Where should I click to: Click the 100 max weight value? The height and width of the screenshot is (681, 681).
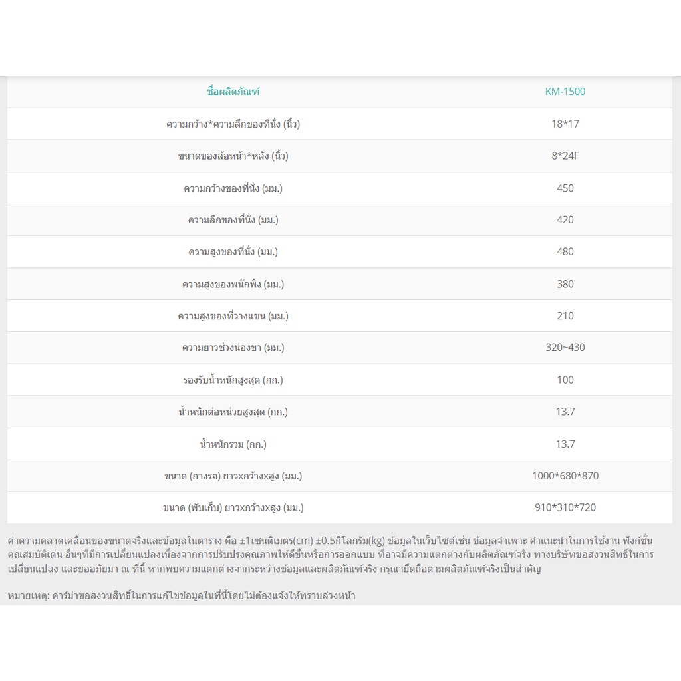565,380
